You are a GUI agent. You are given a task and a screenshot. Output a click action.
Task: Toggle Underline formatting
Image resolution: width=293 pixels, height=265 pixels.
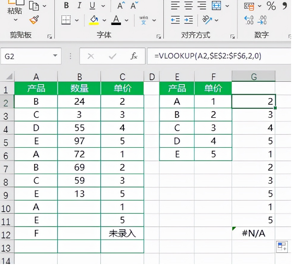pyautogui.click(x=92, y=6)
